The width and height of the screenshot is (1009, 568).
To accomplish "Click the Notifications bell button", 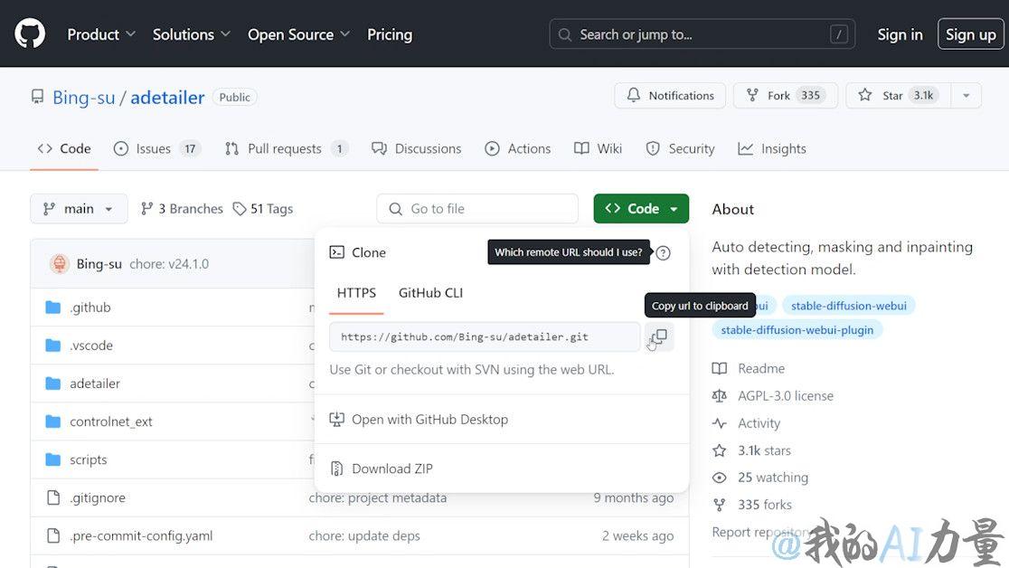I will point(670,95).
